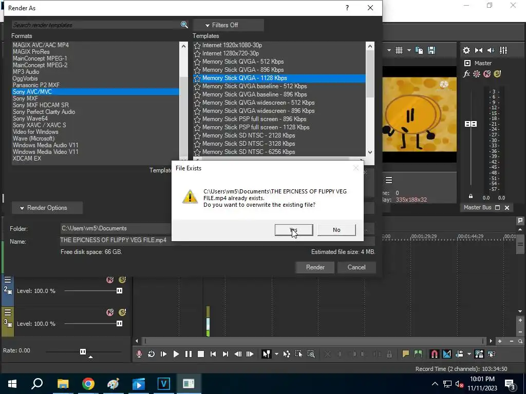Open overlays grid dropdown arrow
526x394 pixels.
[x=409, y=50]
